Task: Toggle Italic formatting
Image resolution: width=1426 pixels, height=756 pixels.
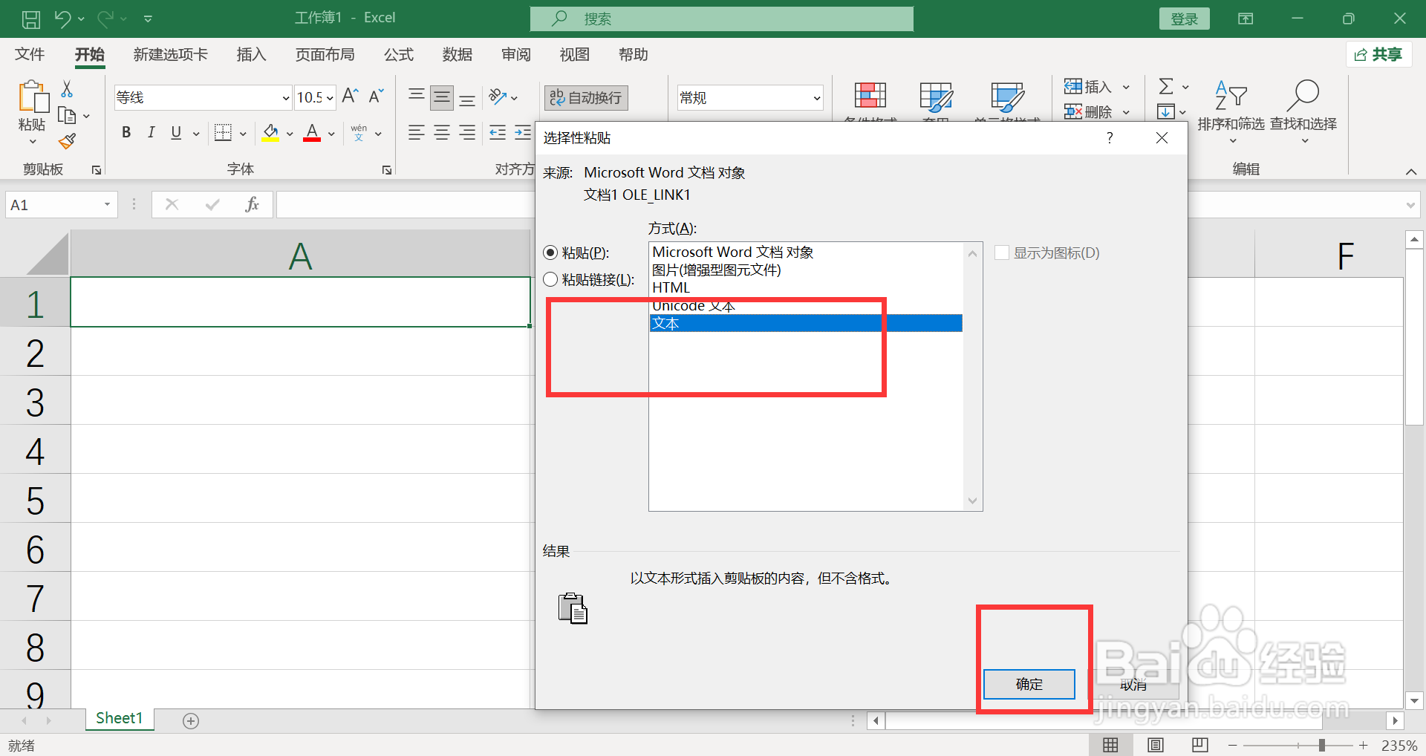Action: (151, 132)
